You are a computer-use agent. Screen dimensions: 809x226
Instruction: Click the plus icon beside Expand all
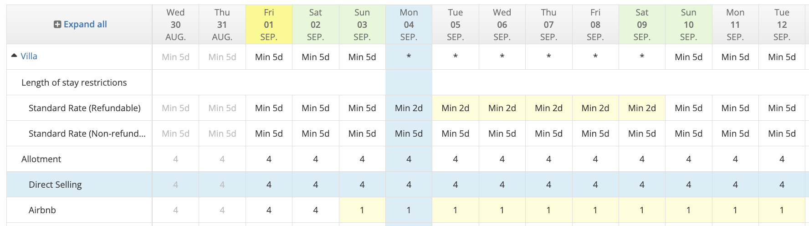(57, 25)
